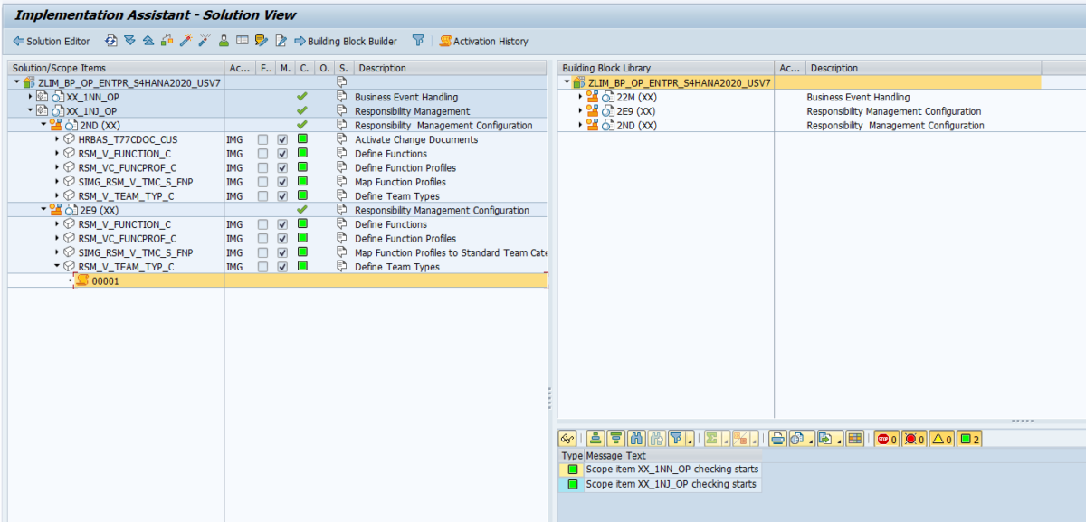Screen dimensions: 1086x522
Task: Toggle M checkbox for RSM_VC_FUNCPROF_C row
Action: tap(281, 167)
